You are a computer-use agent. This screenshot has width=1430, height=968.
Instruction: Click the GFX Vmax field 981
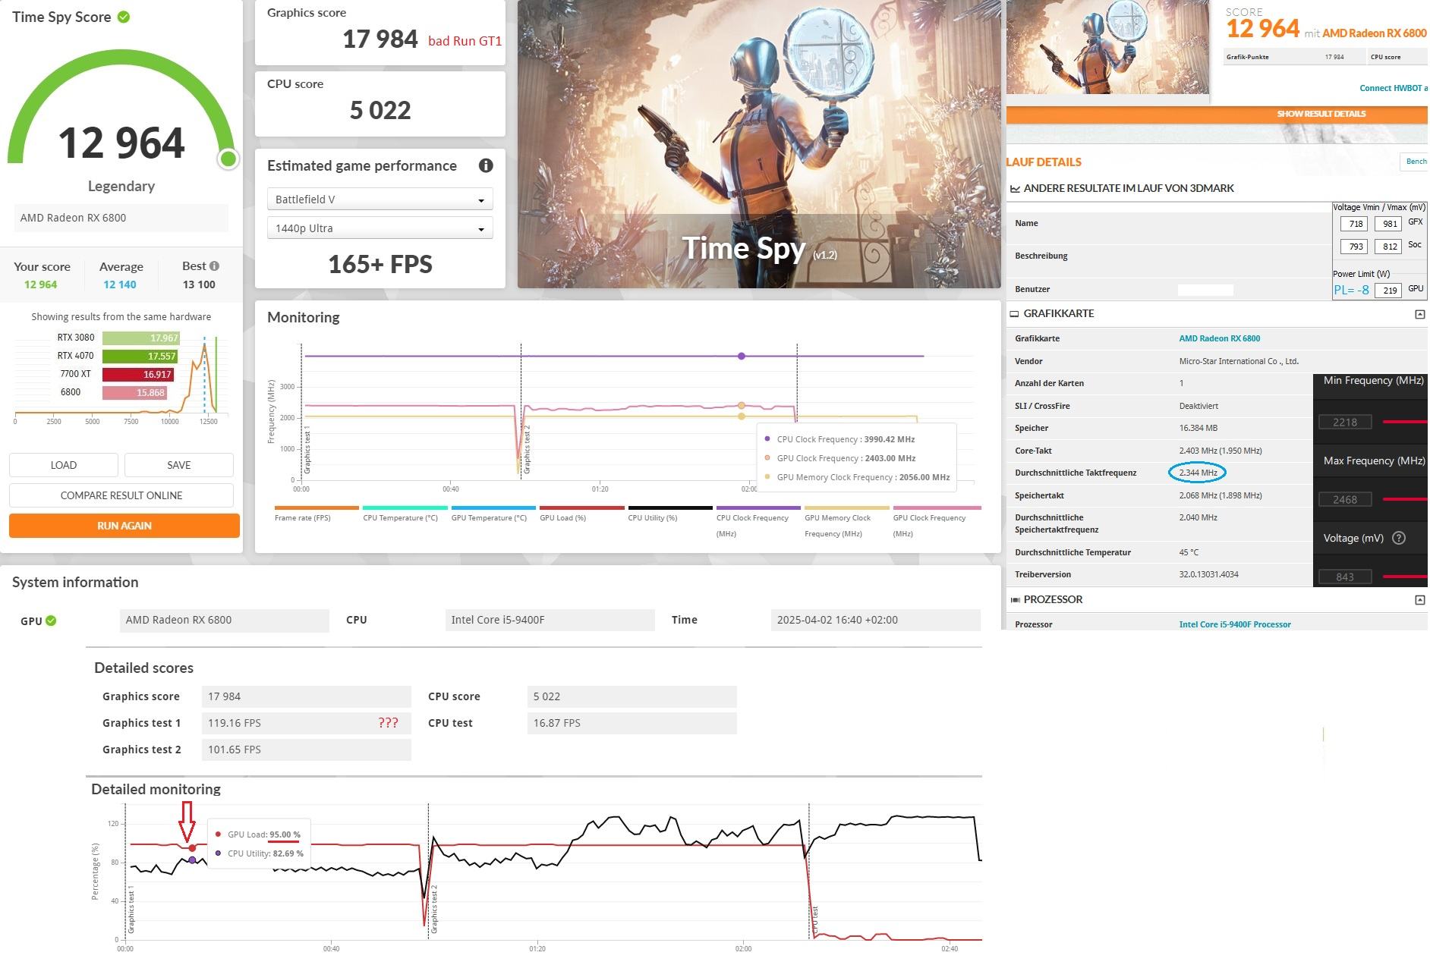[1390, 223]
